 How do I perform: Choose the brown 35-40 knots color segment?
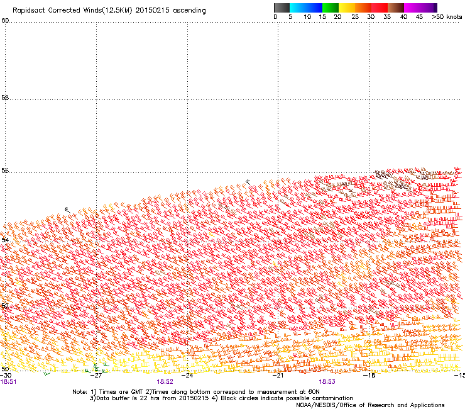coord(396,8)
